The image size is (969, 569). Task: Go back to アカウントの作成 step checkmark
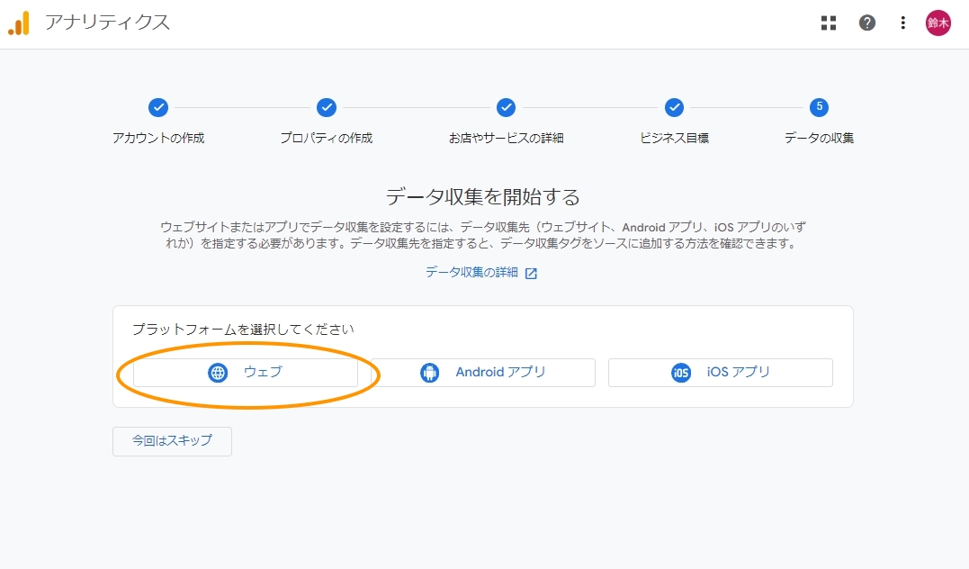pos(158,108)
